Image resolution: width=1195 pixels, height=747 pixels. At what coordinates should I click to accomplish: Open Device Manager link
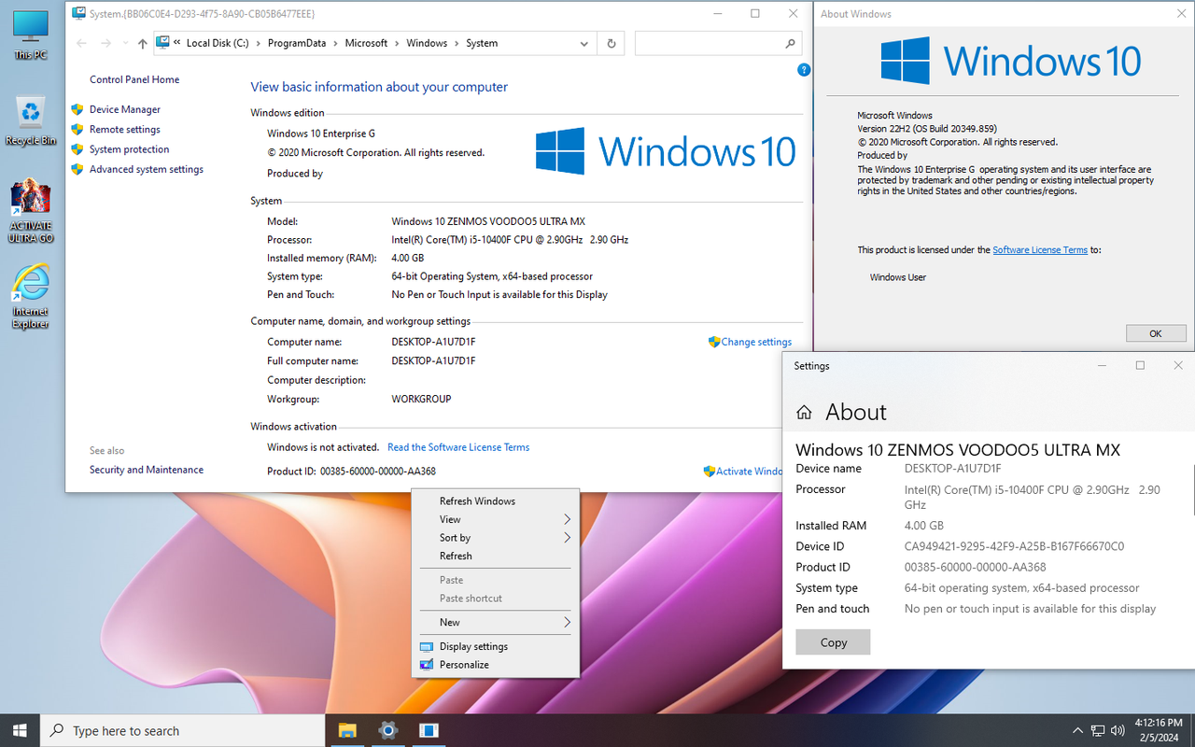click(x=125, y=109)
